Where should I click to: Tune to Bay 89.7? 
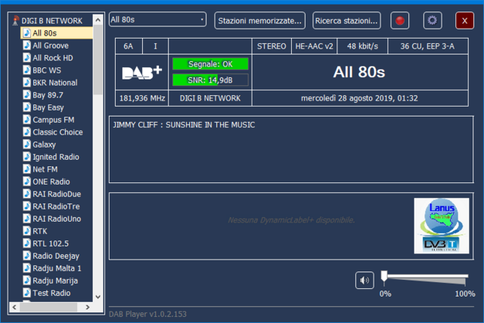[x=48, y=95]
